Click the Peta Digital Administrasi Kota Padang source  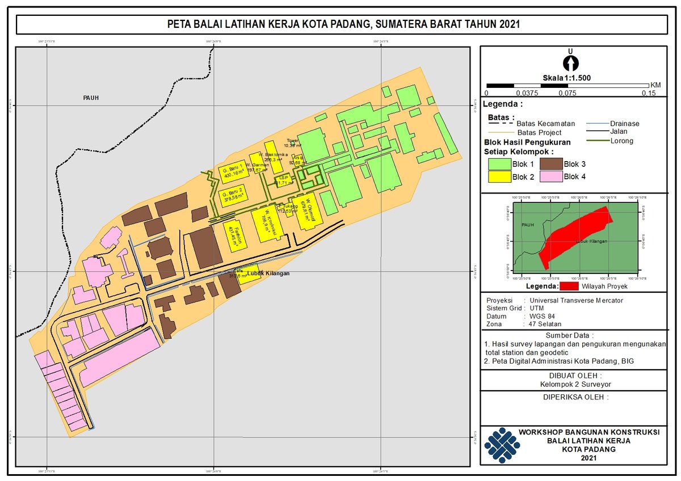[559, 361]
